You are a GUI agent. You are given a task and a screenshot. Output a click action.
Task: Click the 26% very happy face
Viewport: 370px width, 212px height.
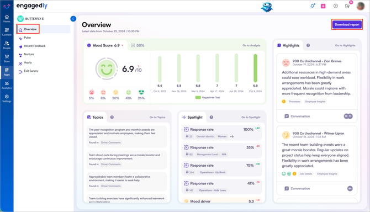coord(141,92)
